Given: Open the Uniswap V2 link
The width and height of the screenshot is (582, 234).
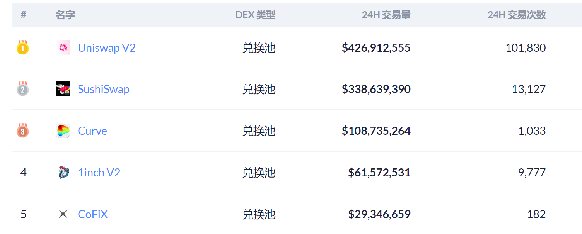Looking at the screenshot, I should point(107,48).
